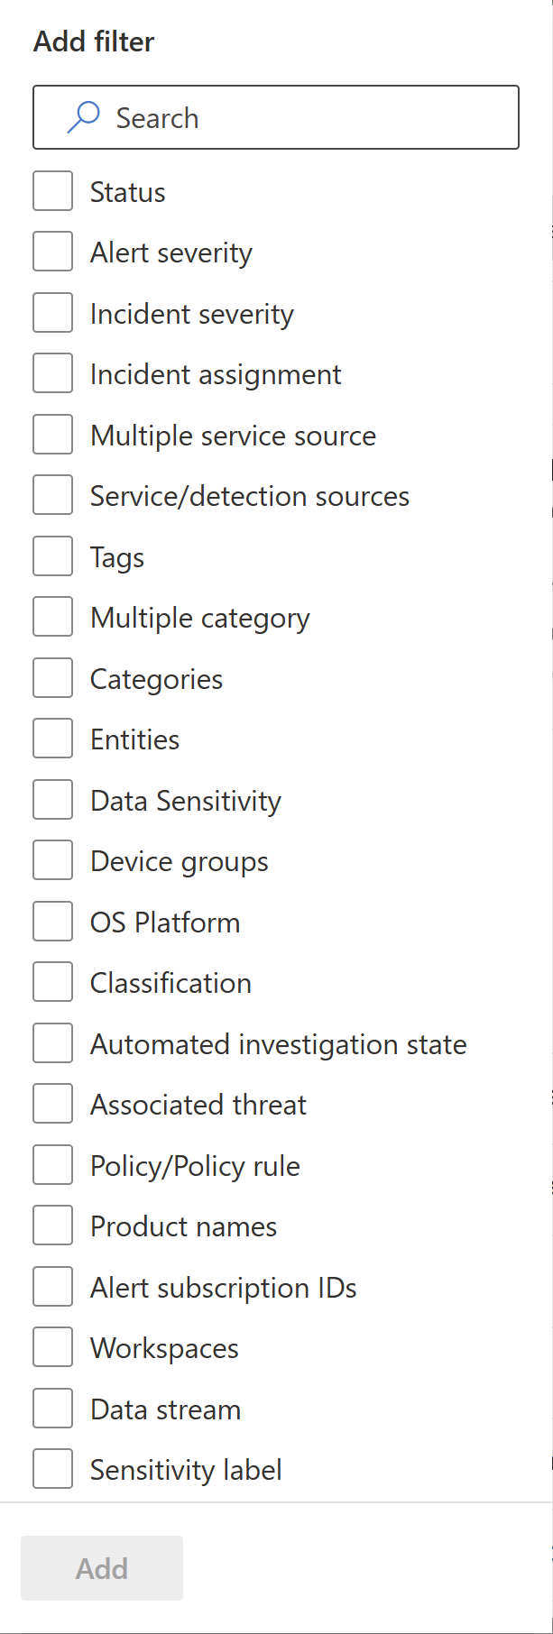Check the Status filter checkbox

(x=53, y=192)
